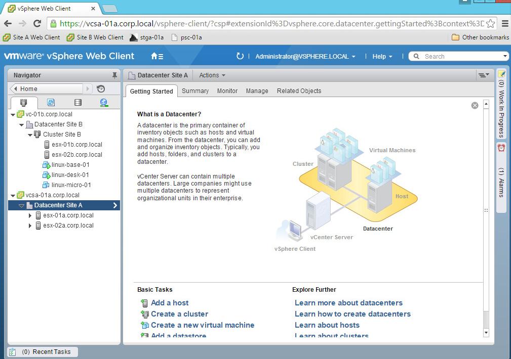Click the vc-01b.corp.local vCenter icon
511x359 pixels.
21,114
